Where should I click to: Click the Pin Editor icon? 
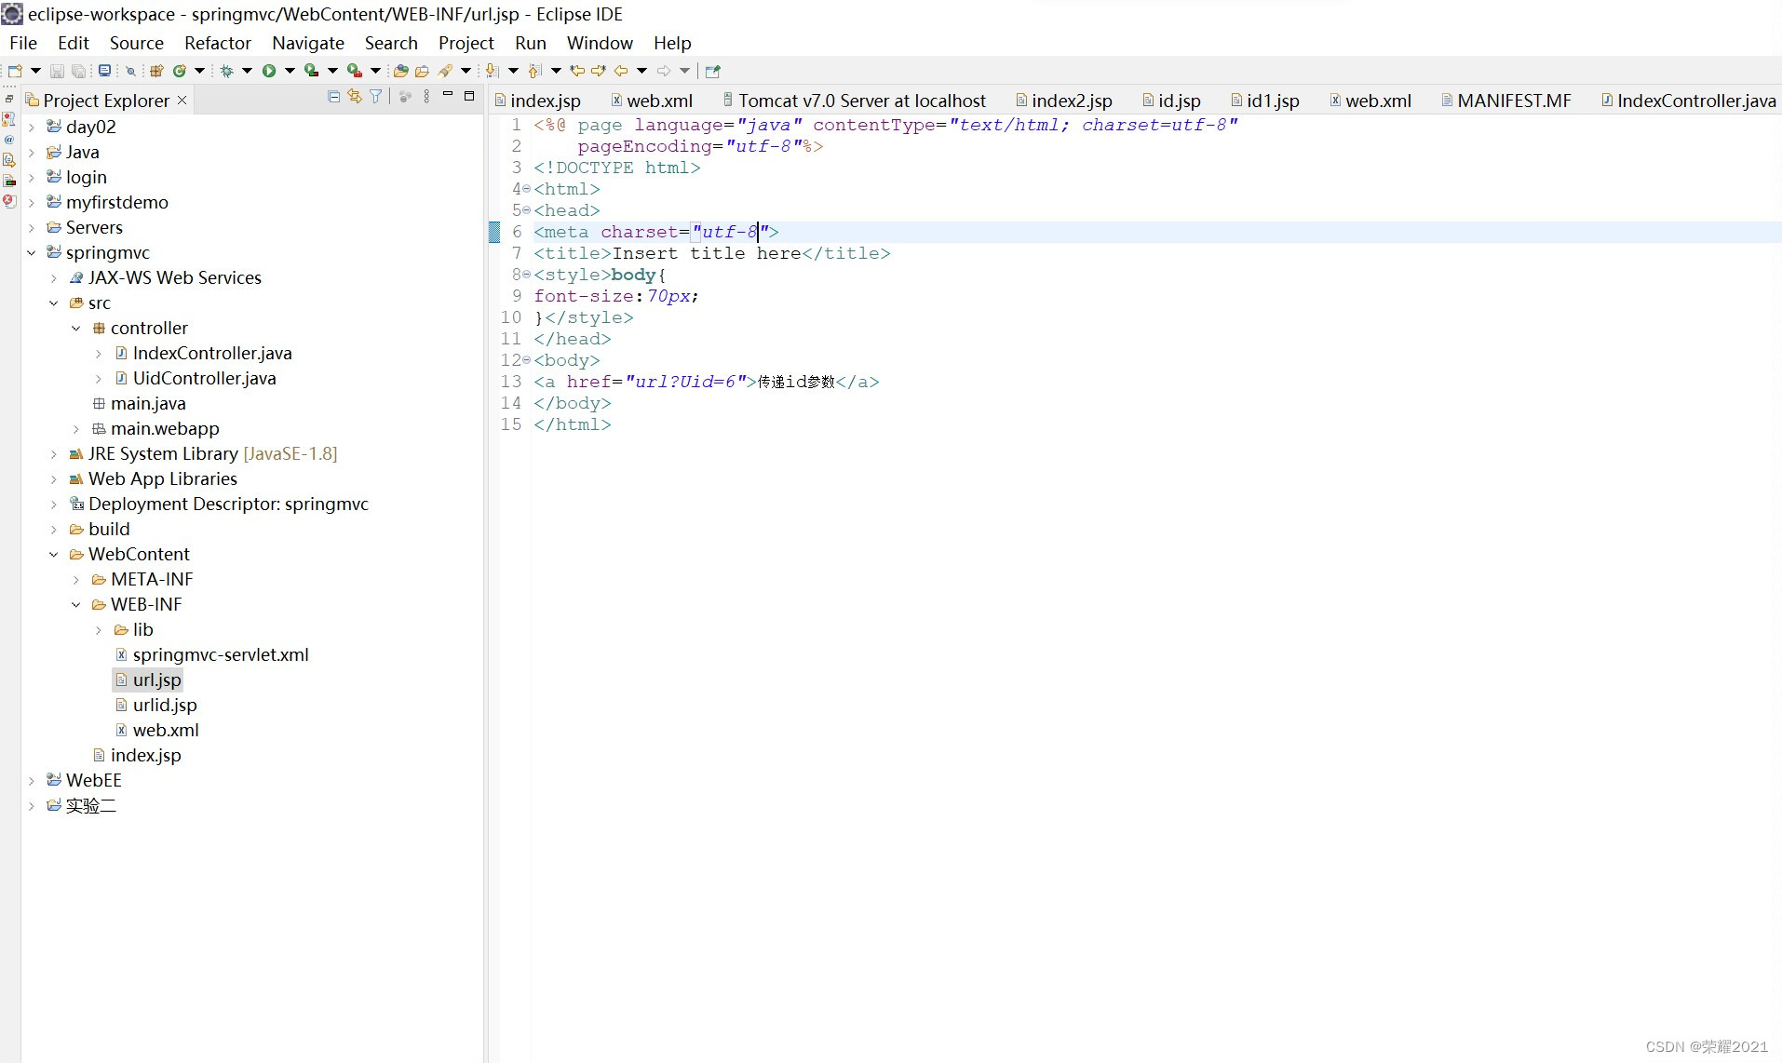coord(713,72)
